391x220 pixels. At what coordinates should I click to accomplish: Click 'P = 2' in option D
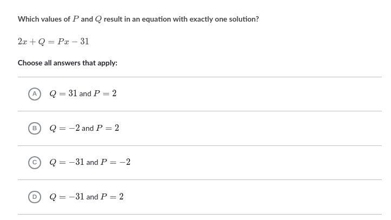[112, 197]
